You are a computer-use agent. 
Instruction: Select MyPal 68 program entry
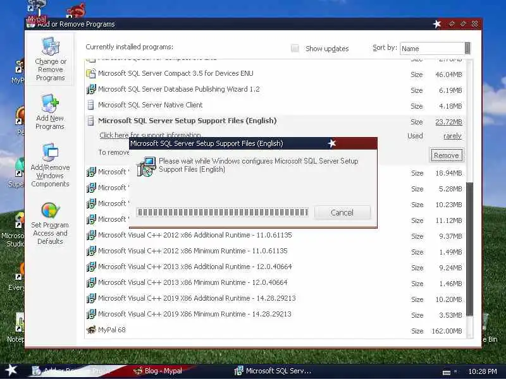tap(275, 330)
